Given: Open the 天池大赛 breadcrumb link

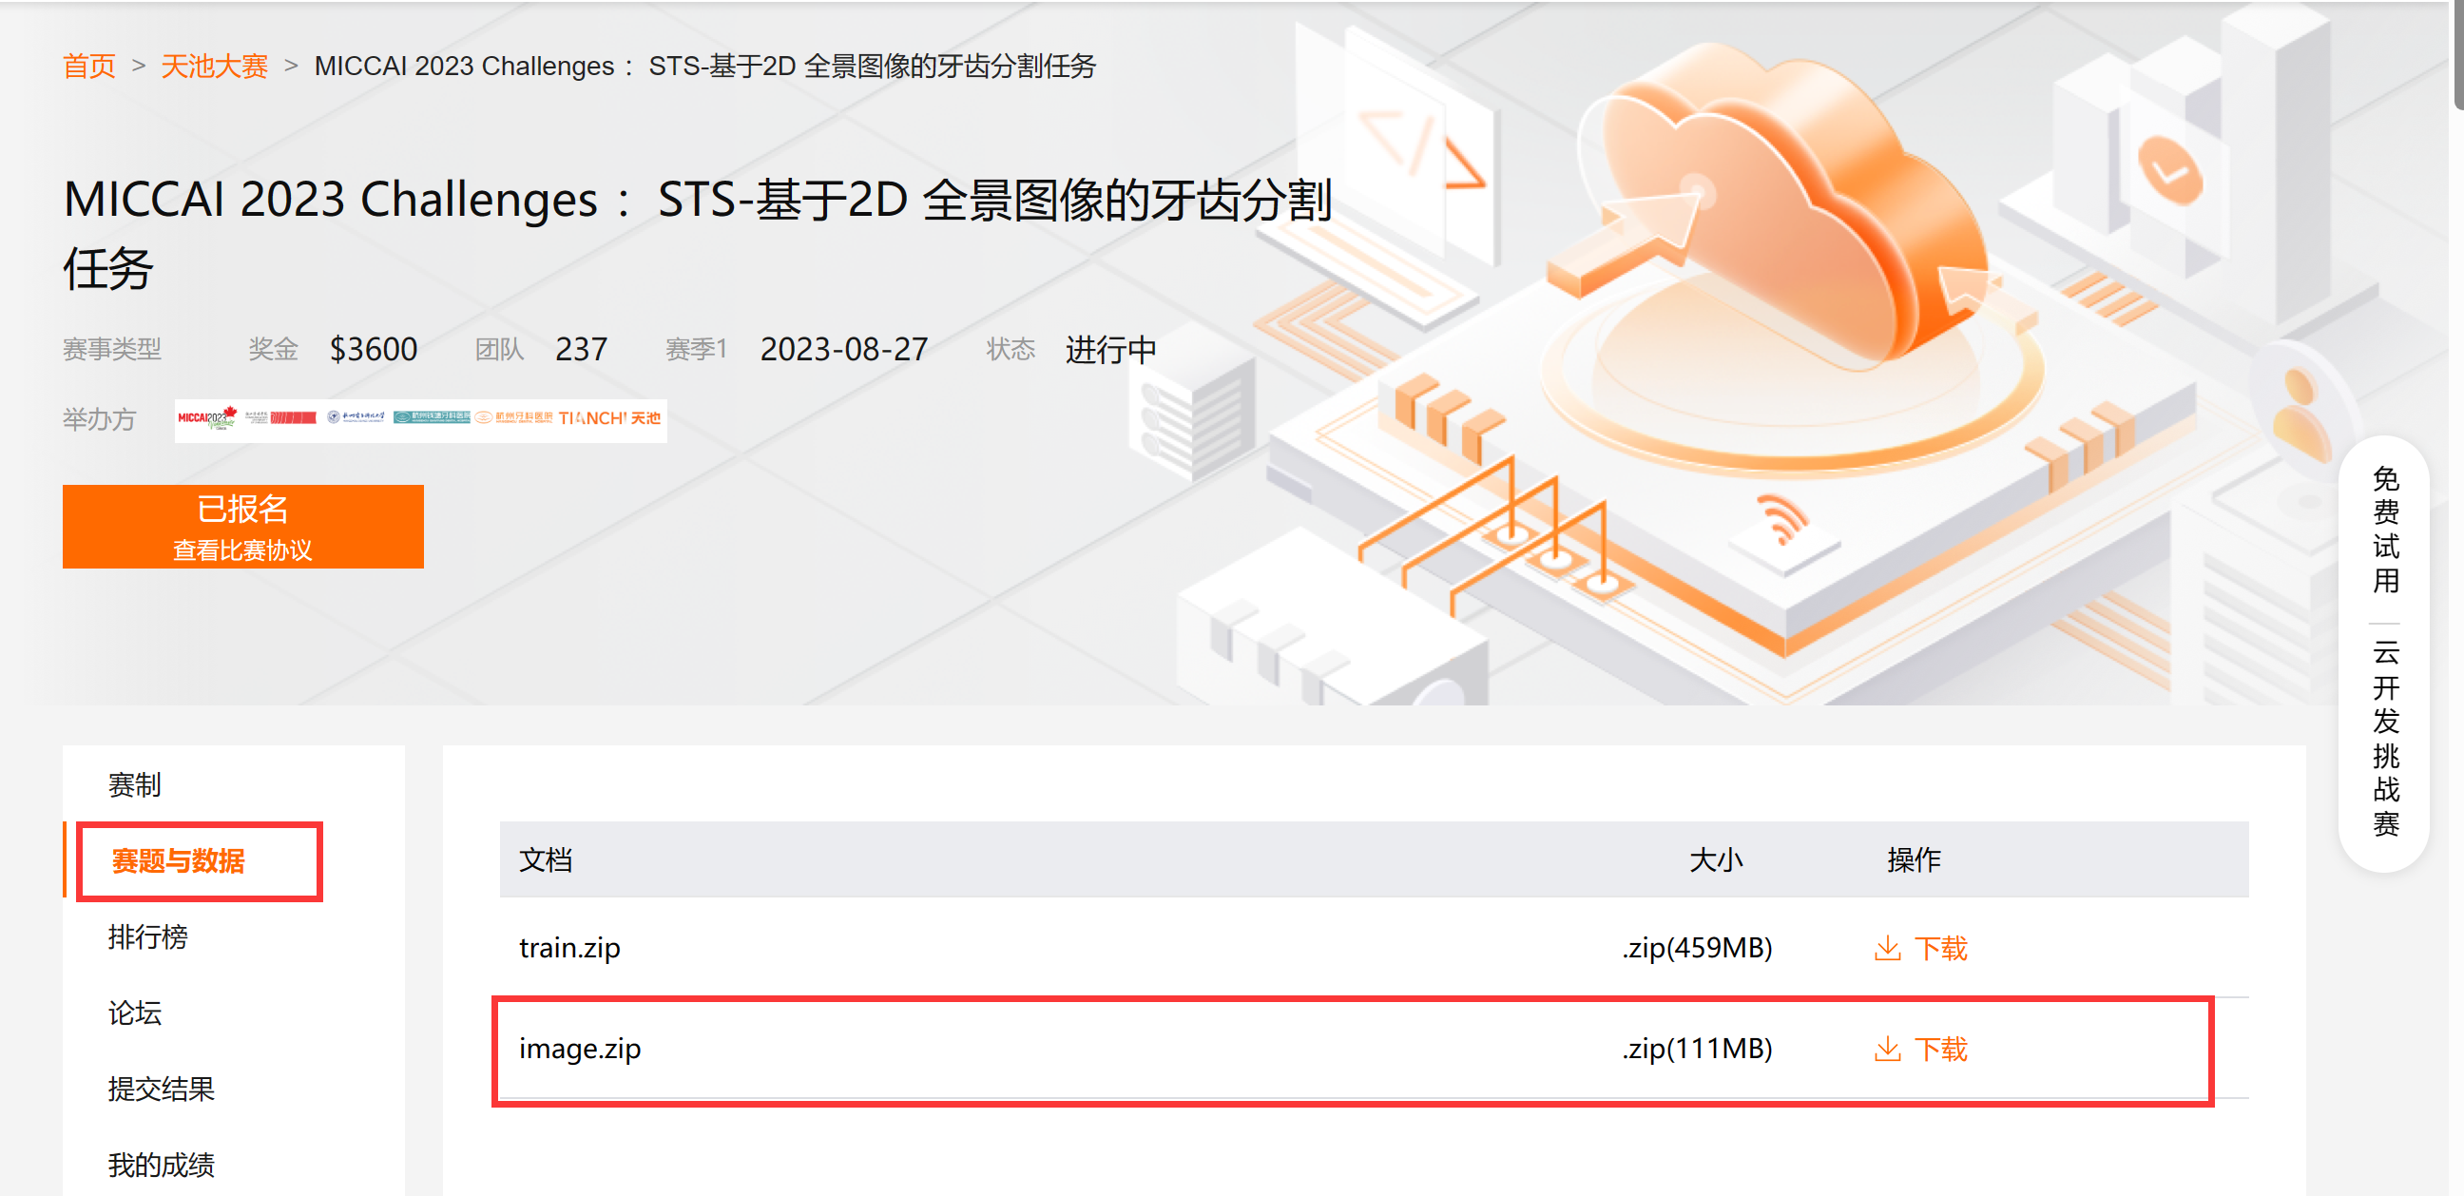Looking at the screenshot, I should click(214, 66).
